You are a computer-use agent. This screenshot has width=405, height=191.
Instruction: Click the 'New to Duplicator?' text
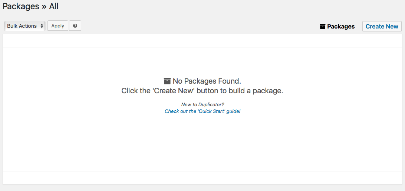tap(202, 105)
